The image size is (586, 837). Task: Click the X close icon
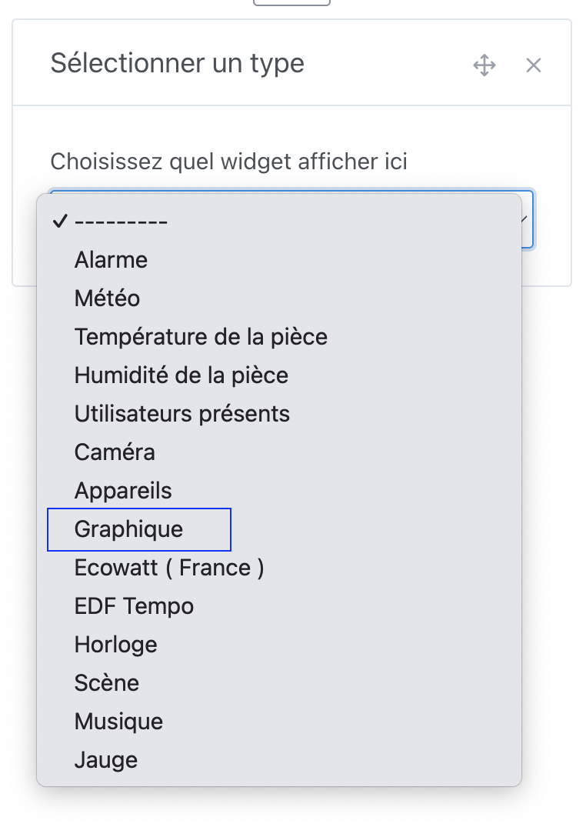click(534, 65)
